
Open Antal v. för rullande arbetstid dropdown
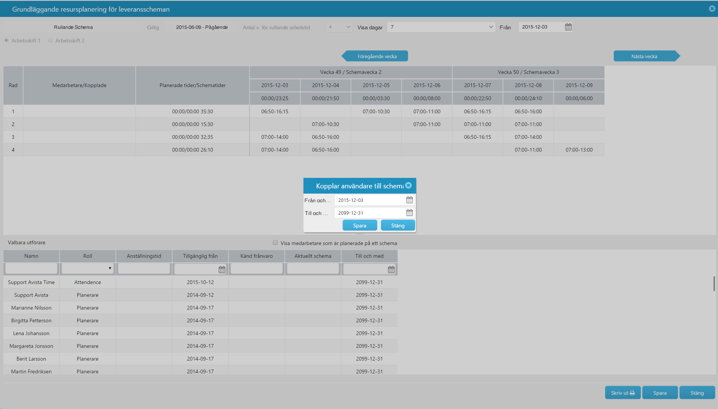coord(339,27)
